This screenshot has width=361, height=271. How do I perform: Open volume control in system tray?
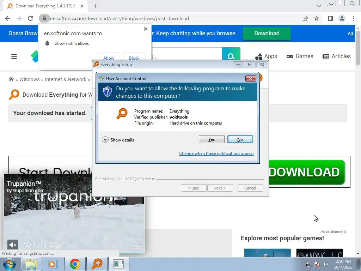pyautogui.click(x=325, y=264)
